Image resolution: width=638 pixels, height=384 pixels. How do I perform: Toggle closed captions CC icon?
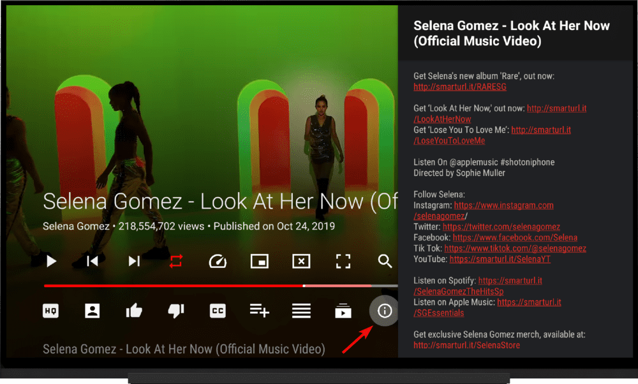(x=218, y=311)
